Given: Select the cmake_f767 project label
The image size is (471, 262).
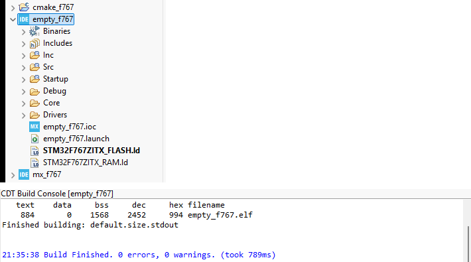Looking at the screenshot, I should 53,7.
